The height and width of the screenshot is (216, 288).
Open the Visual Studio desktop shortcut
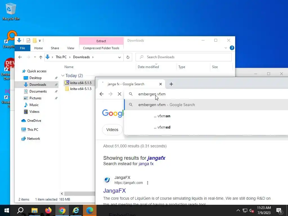pyautogui.click(x=7, y=98)
